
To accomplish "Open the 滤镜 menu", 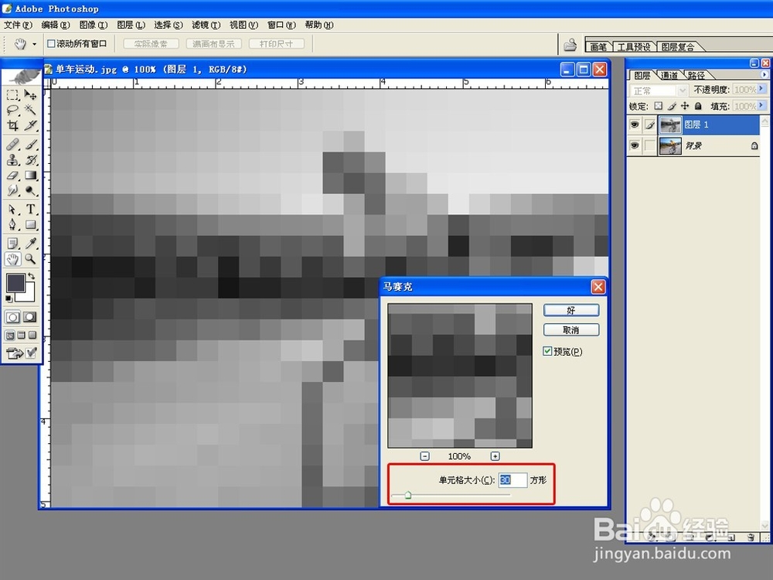I will [206, 25].
